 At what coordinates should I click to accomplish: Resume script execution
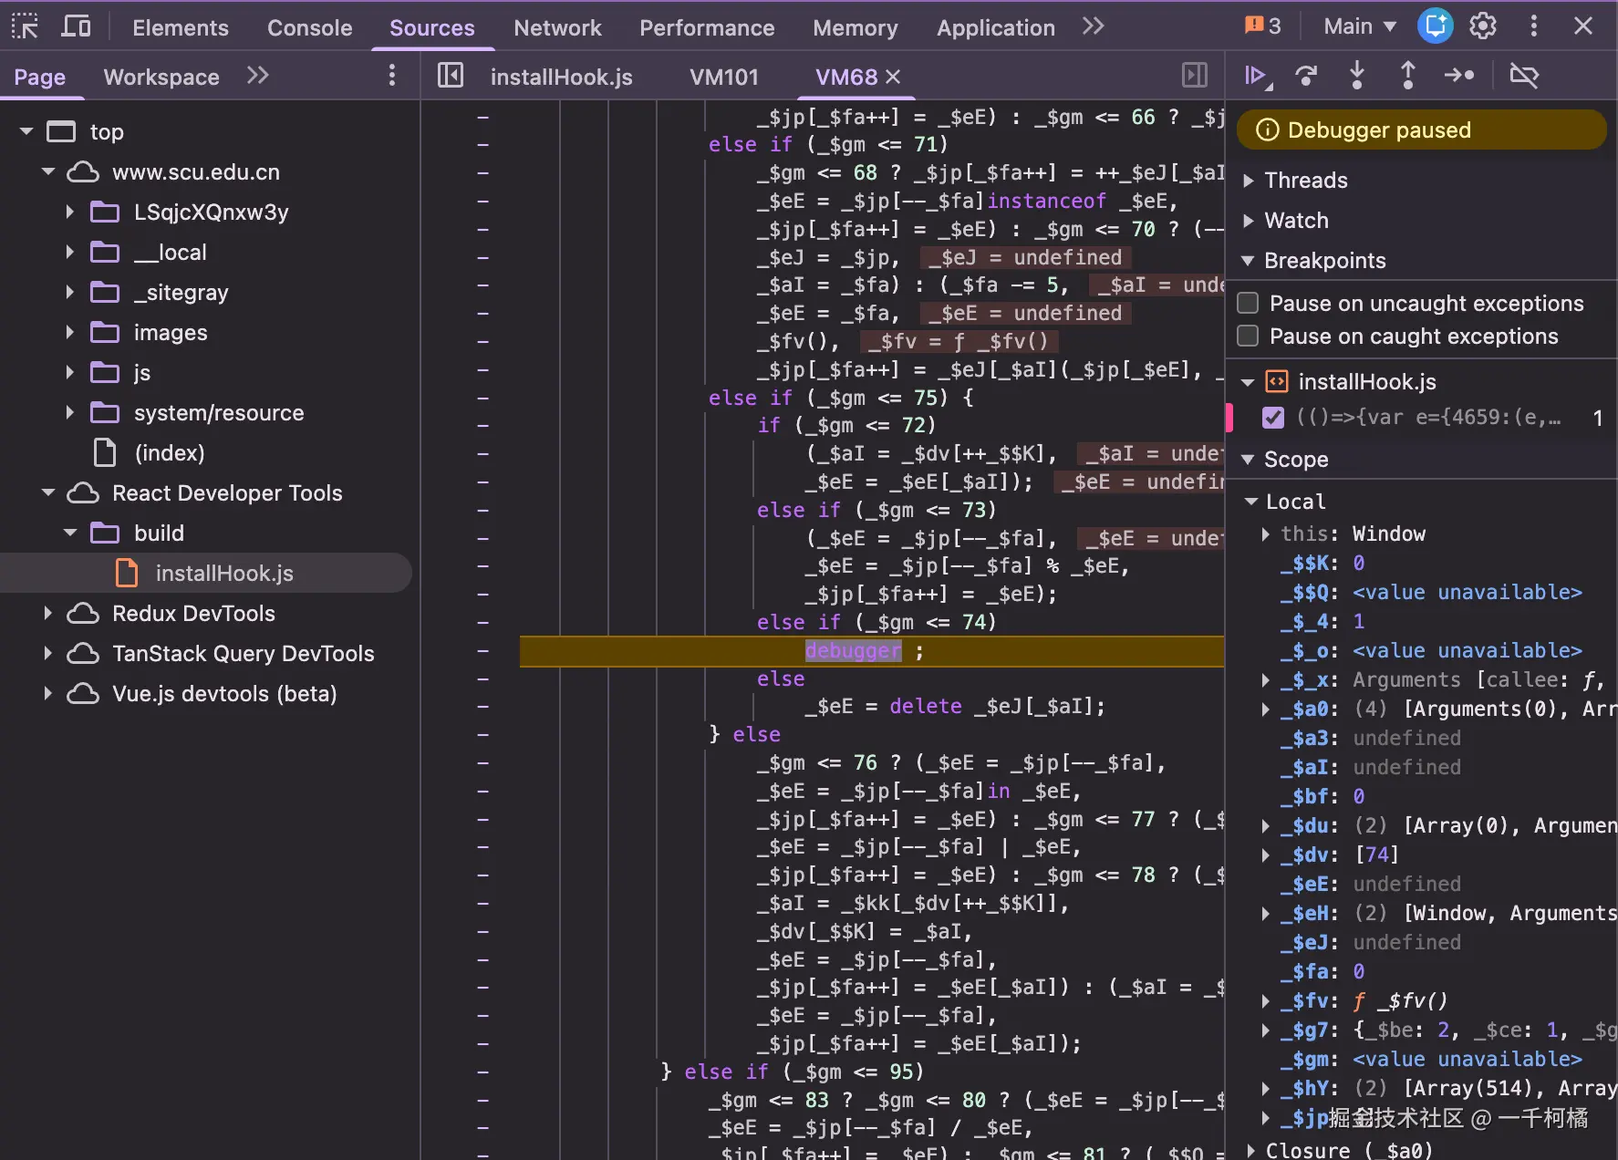pos(1259,76)
